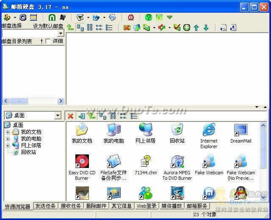This screenshot has height=220, width=271.
Task: Open dropdown arrow beside the blue globe icon
Action: 104,17
